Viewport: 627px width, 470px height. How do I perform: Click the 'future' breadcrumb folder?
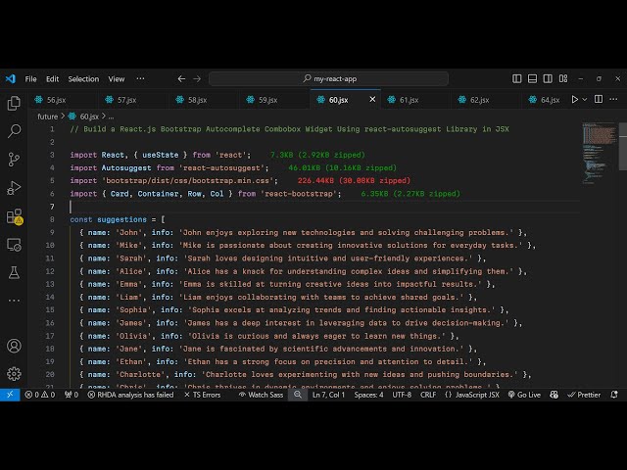click(x=47, y=116)
